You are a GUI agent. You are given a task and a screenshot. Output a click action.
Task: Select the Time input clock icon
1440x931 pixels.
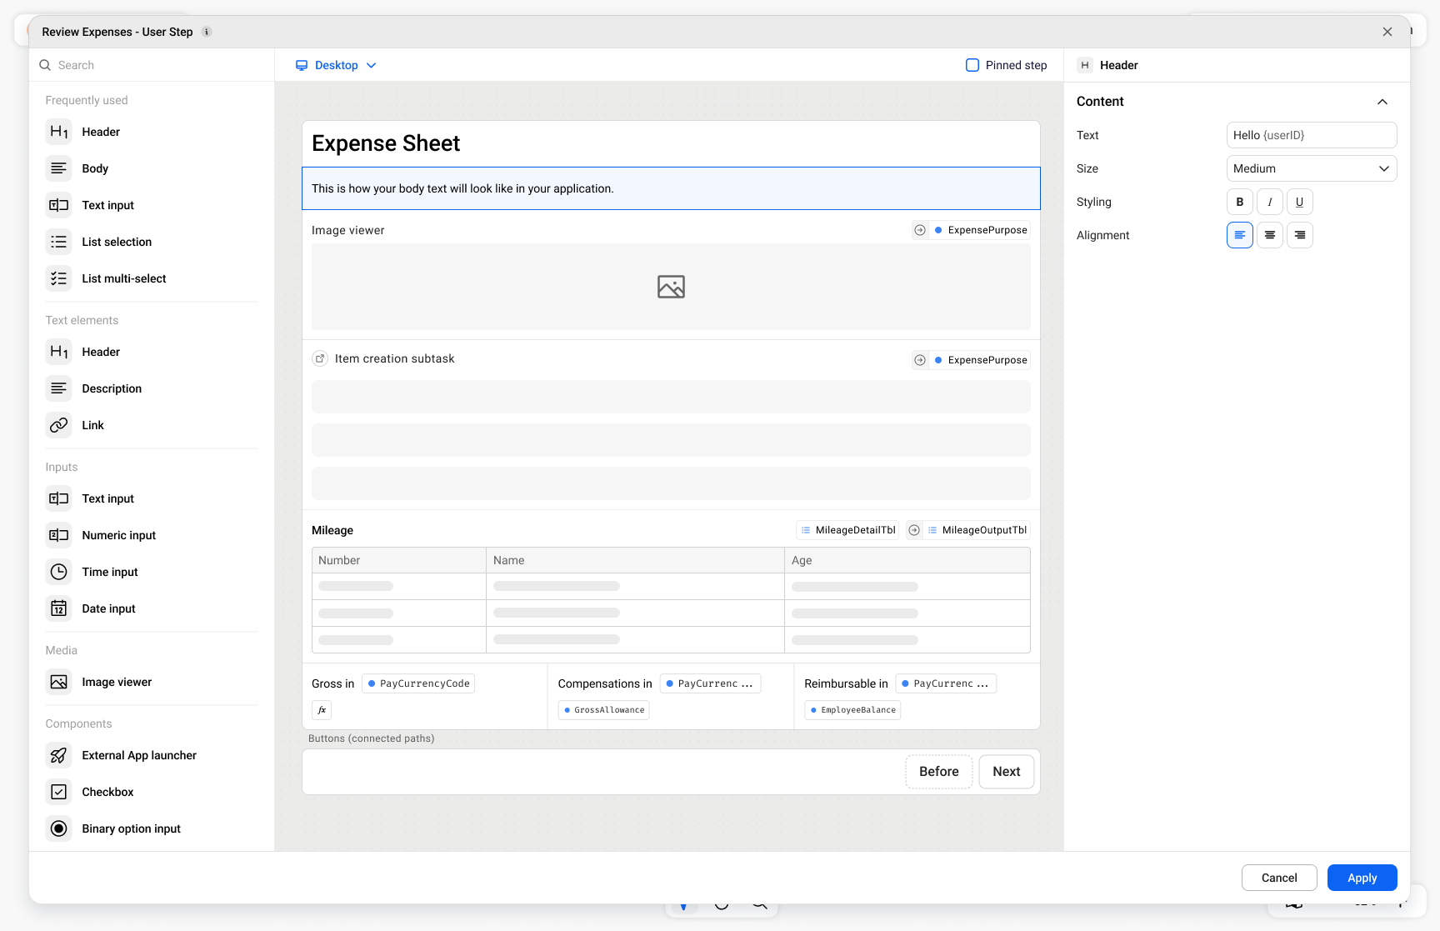58,572
